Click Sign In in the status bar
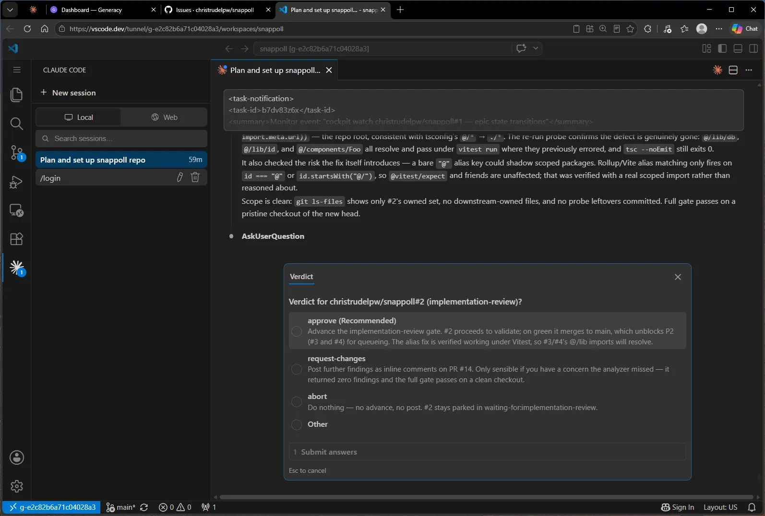 678,507
